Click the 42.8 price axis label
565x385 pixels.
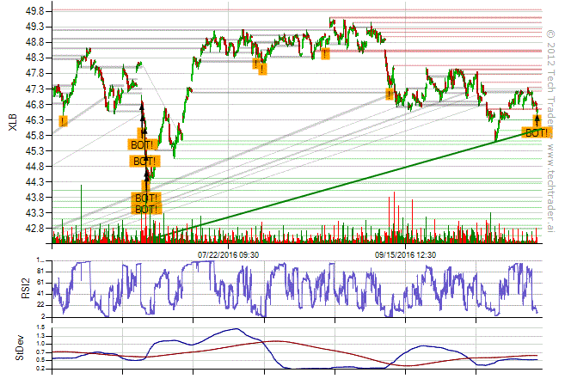point(36,229)
